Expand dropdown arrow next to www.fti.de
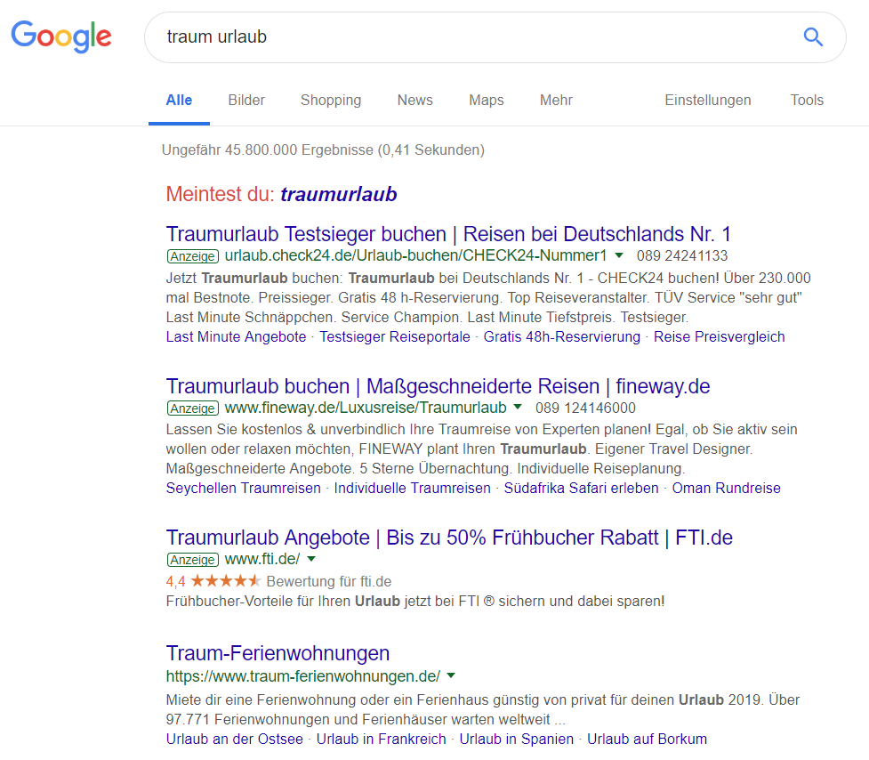 point(311,559)
